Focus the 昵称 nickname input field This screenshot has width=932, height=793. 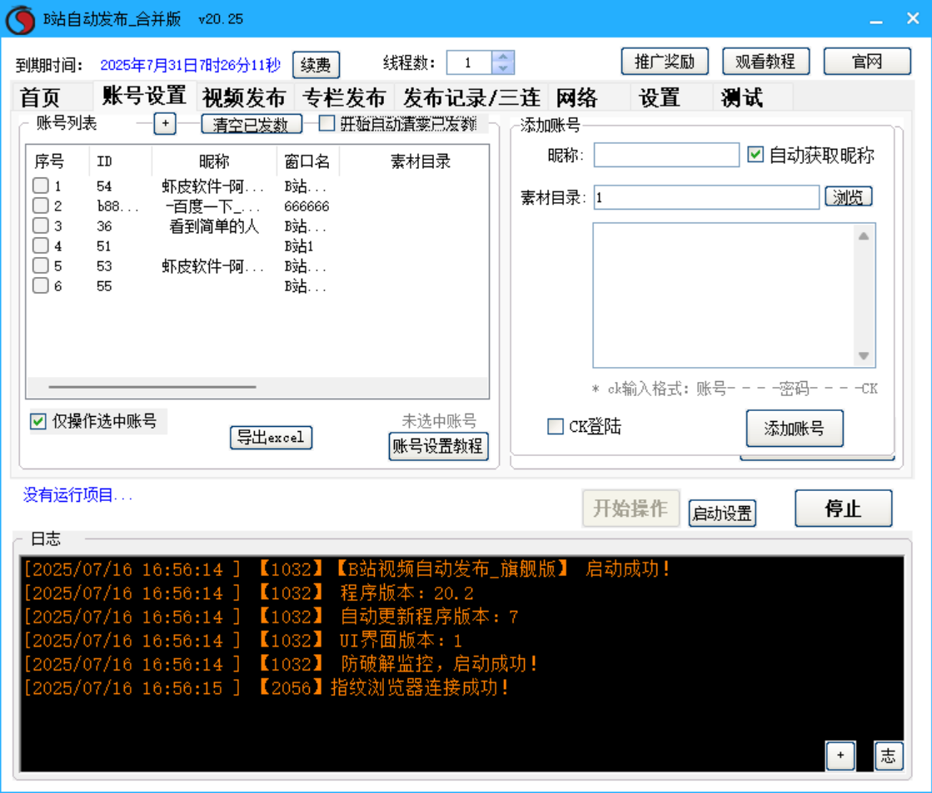(666, 155)
